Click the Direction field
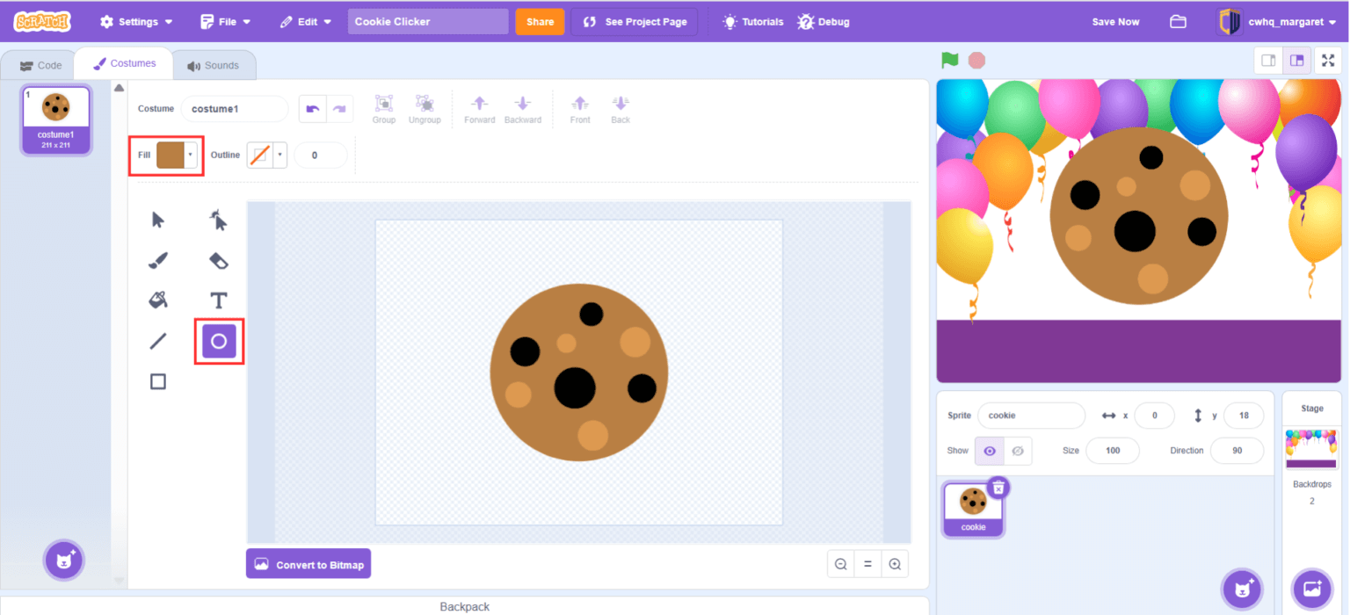The width and height of the screenshot is (1350, 615). (x=1237, y=451)
